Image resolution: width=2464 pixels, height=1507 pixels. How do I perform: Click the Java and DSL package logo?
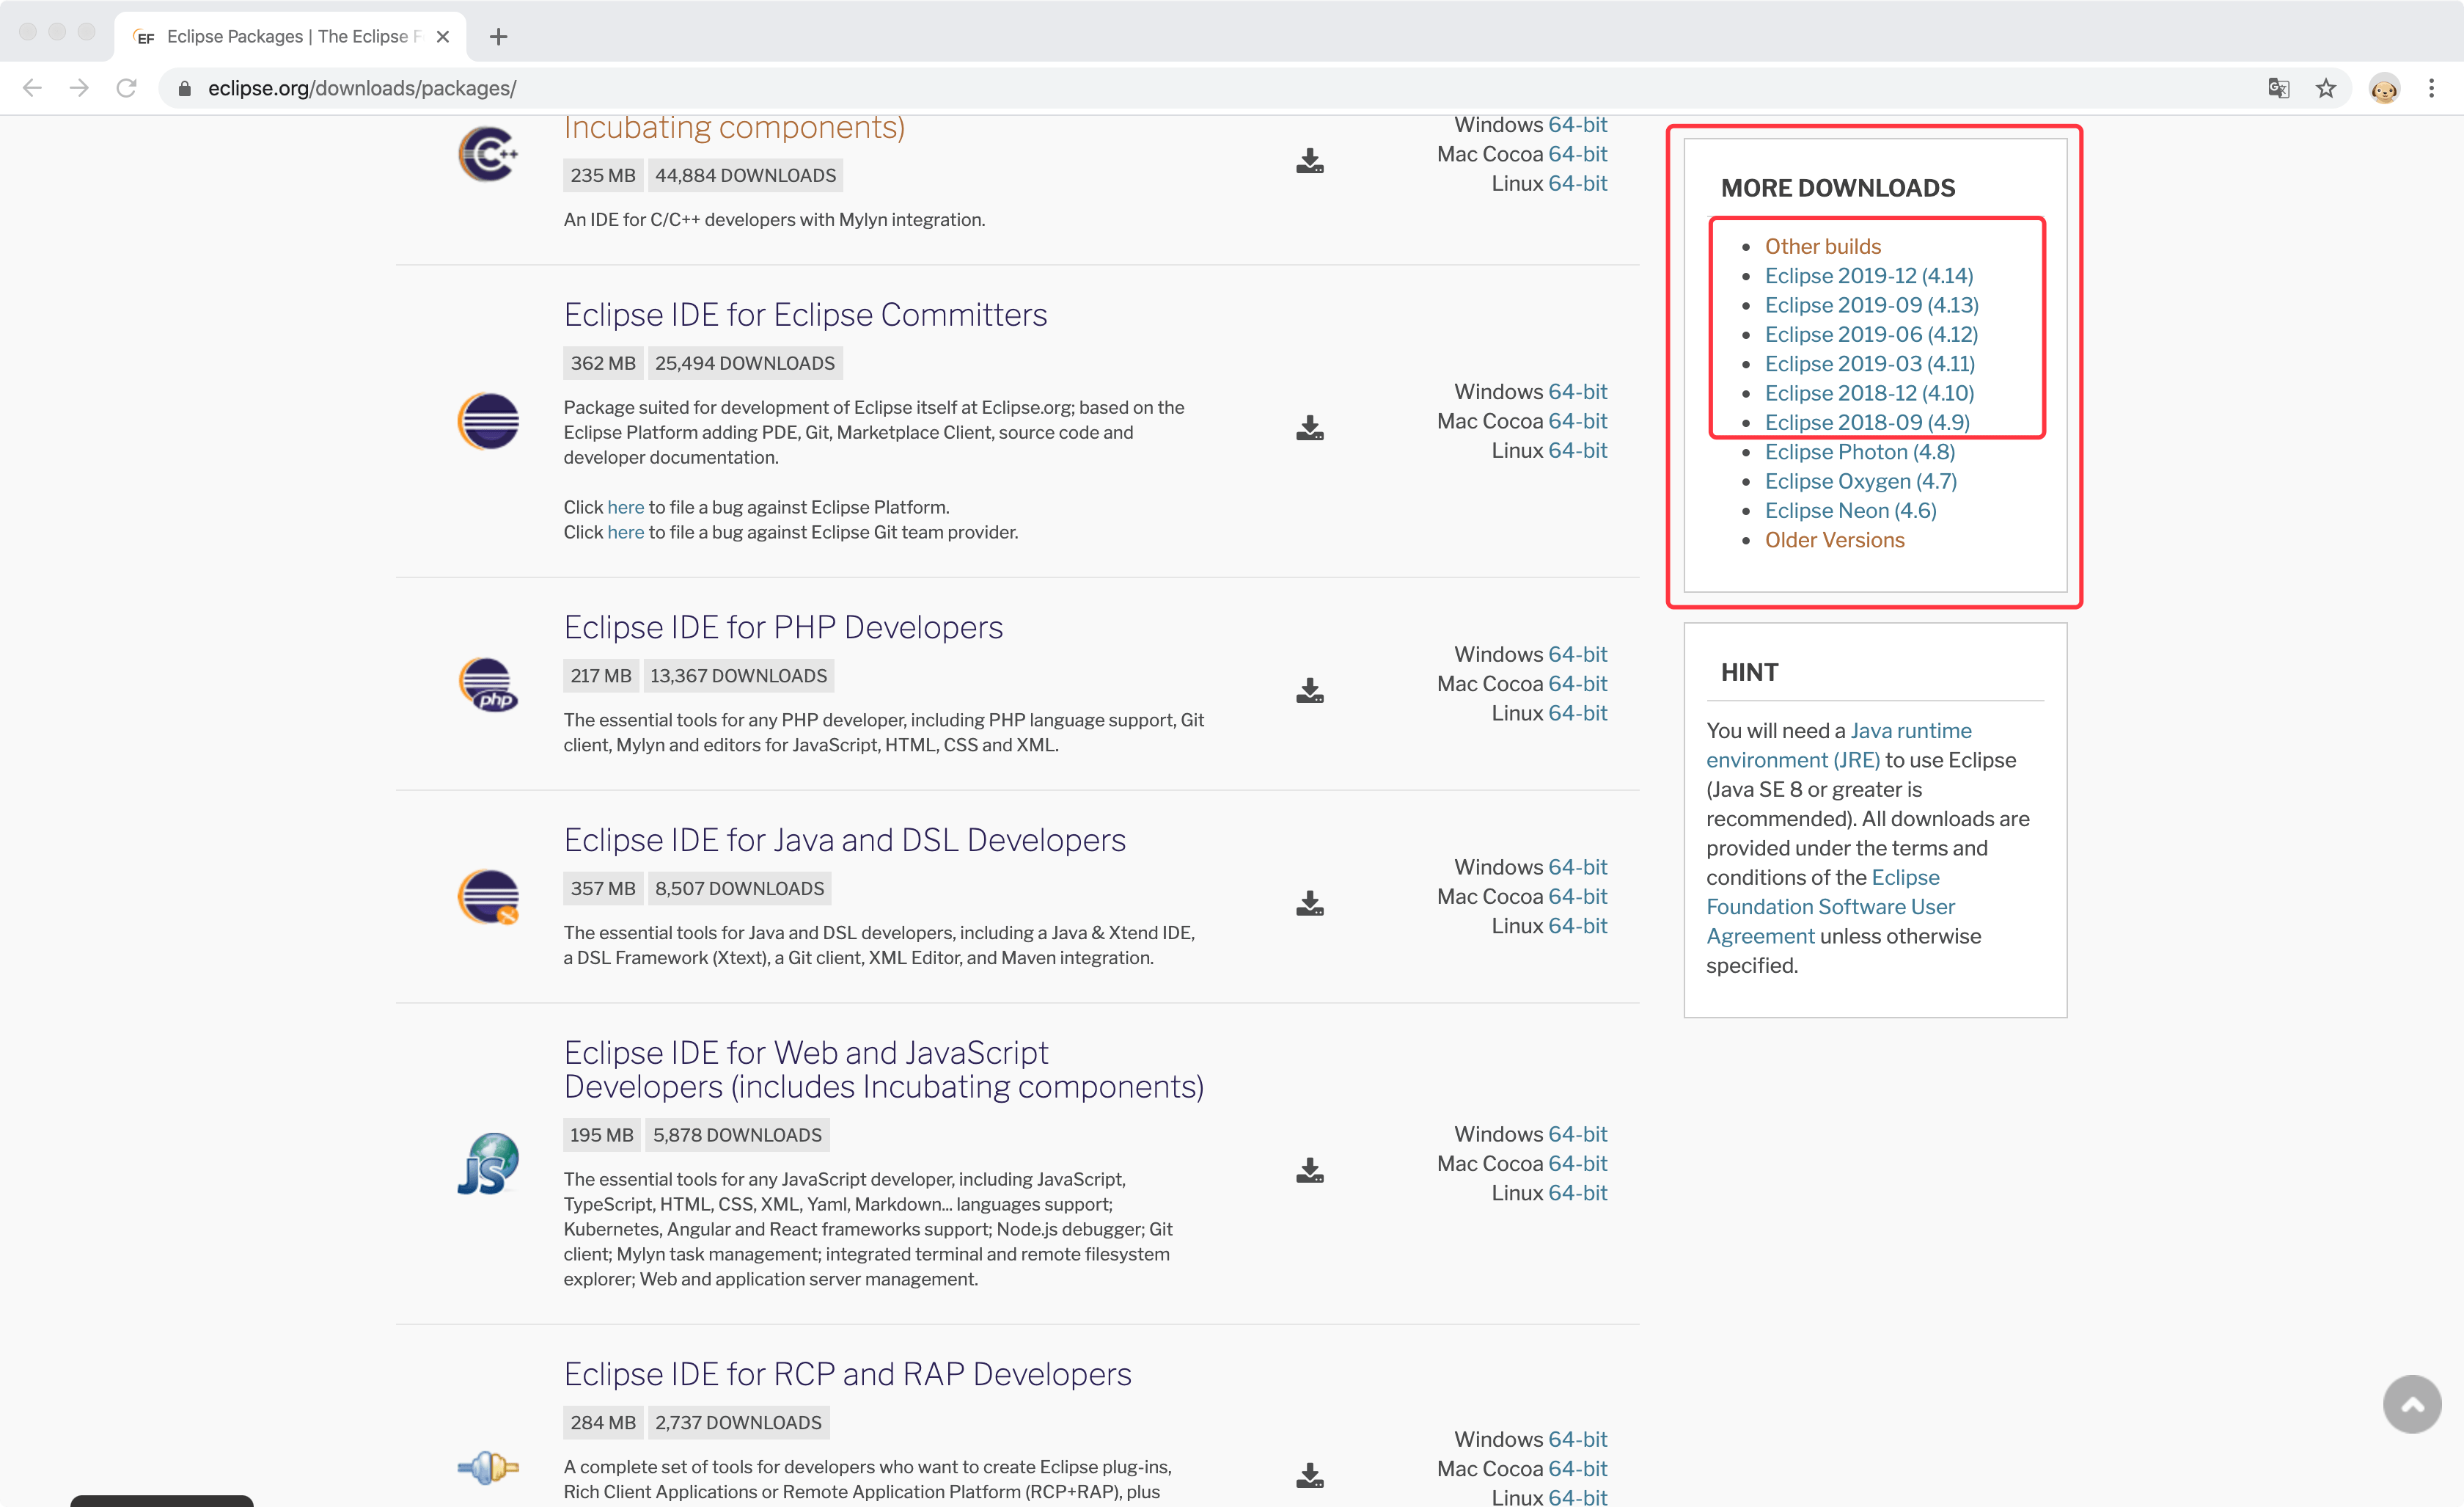click(x=488, y=897)
